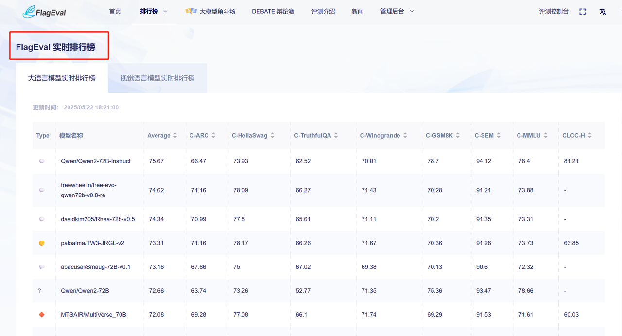Open the DEBATE 辩论赛 menu item

[x=273, y=11]
